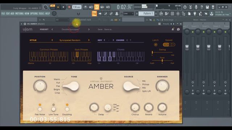Image resolution: width=232 pixels, height=130 pixels.
Task: Switch to previous Style
Action: click(52, 40)
